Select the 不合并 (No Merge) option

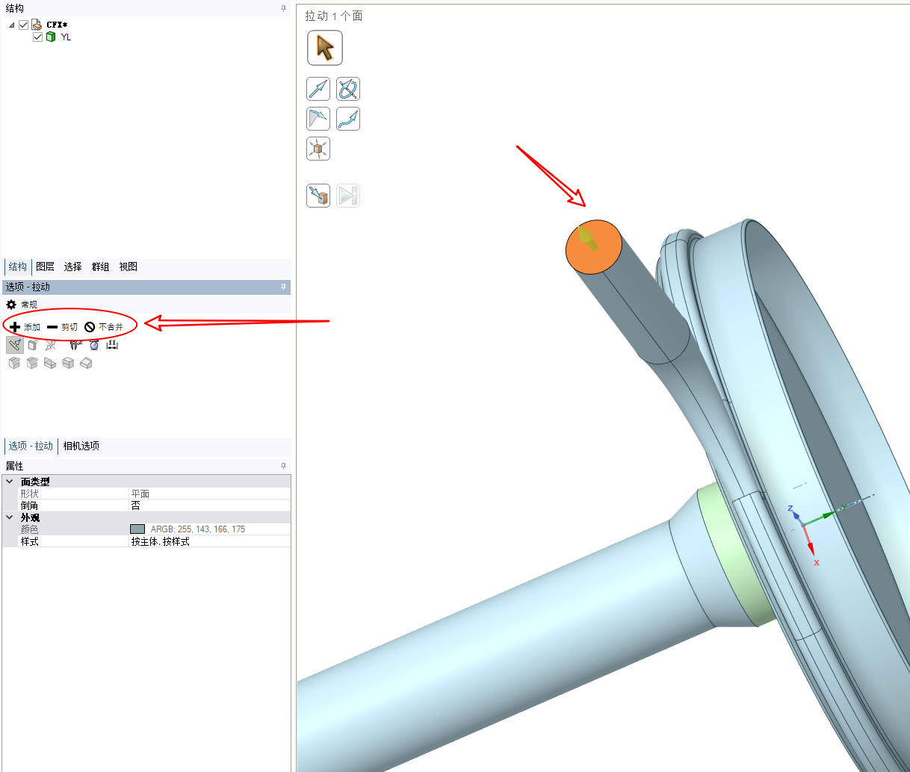pyautogui.click(x=104, y=327)
